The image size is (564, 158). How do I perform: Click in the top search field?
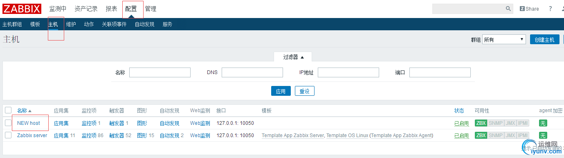pos(468,9)
